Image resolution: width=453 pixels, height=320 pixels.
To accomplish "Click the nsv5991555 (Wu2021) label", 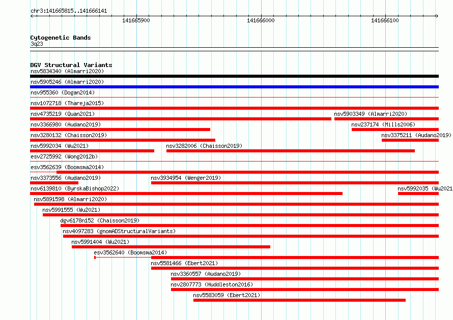I will [71, 210].
